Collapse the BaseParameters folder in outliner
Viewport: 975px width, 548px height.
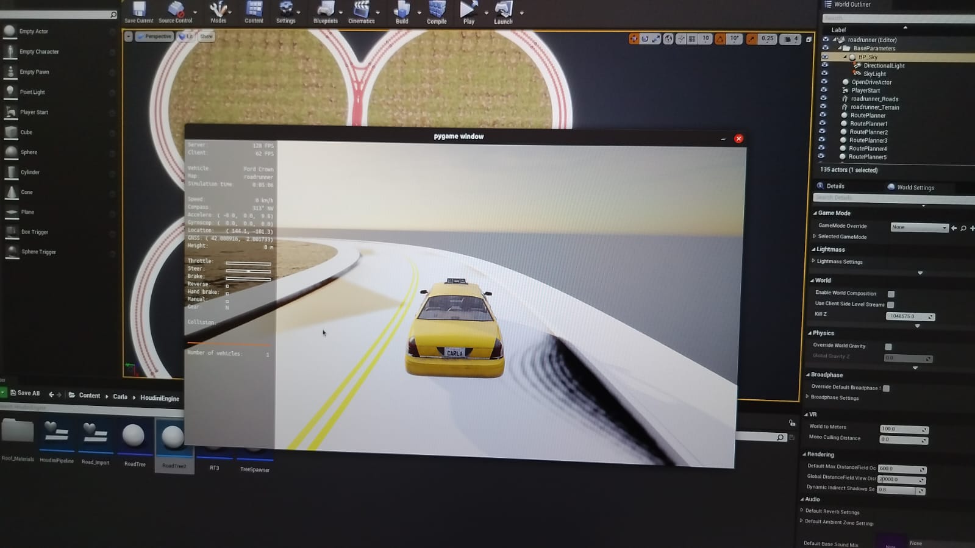pos(839,48)
